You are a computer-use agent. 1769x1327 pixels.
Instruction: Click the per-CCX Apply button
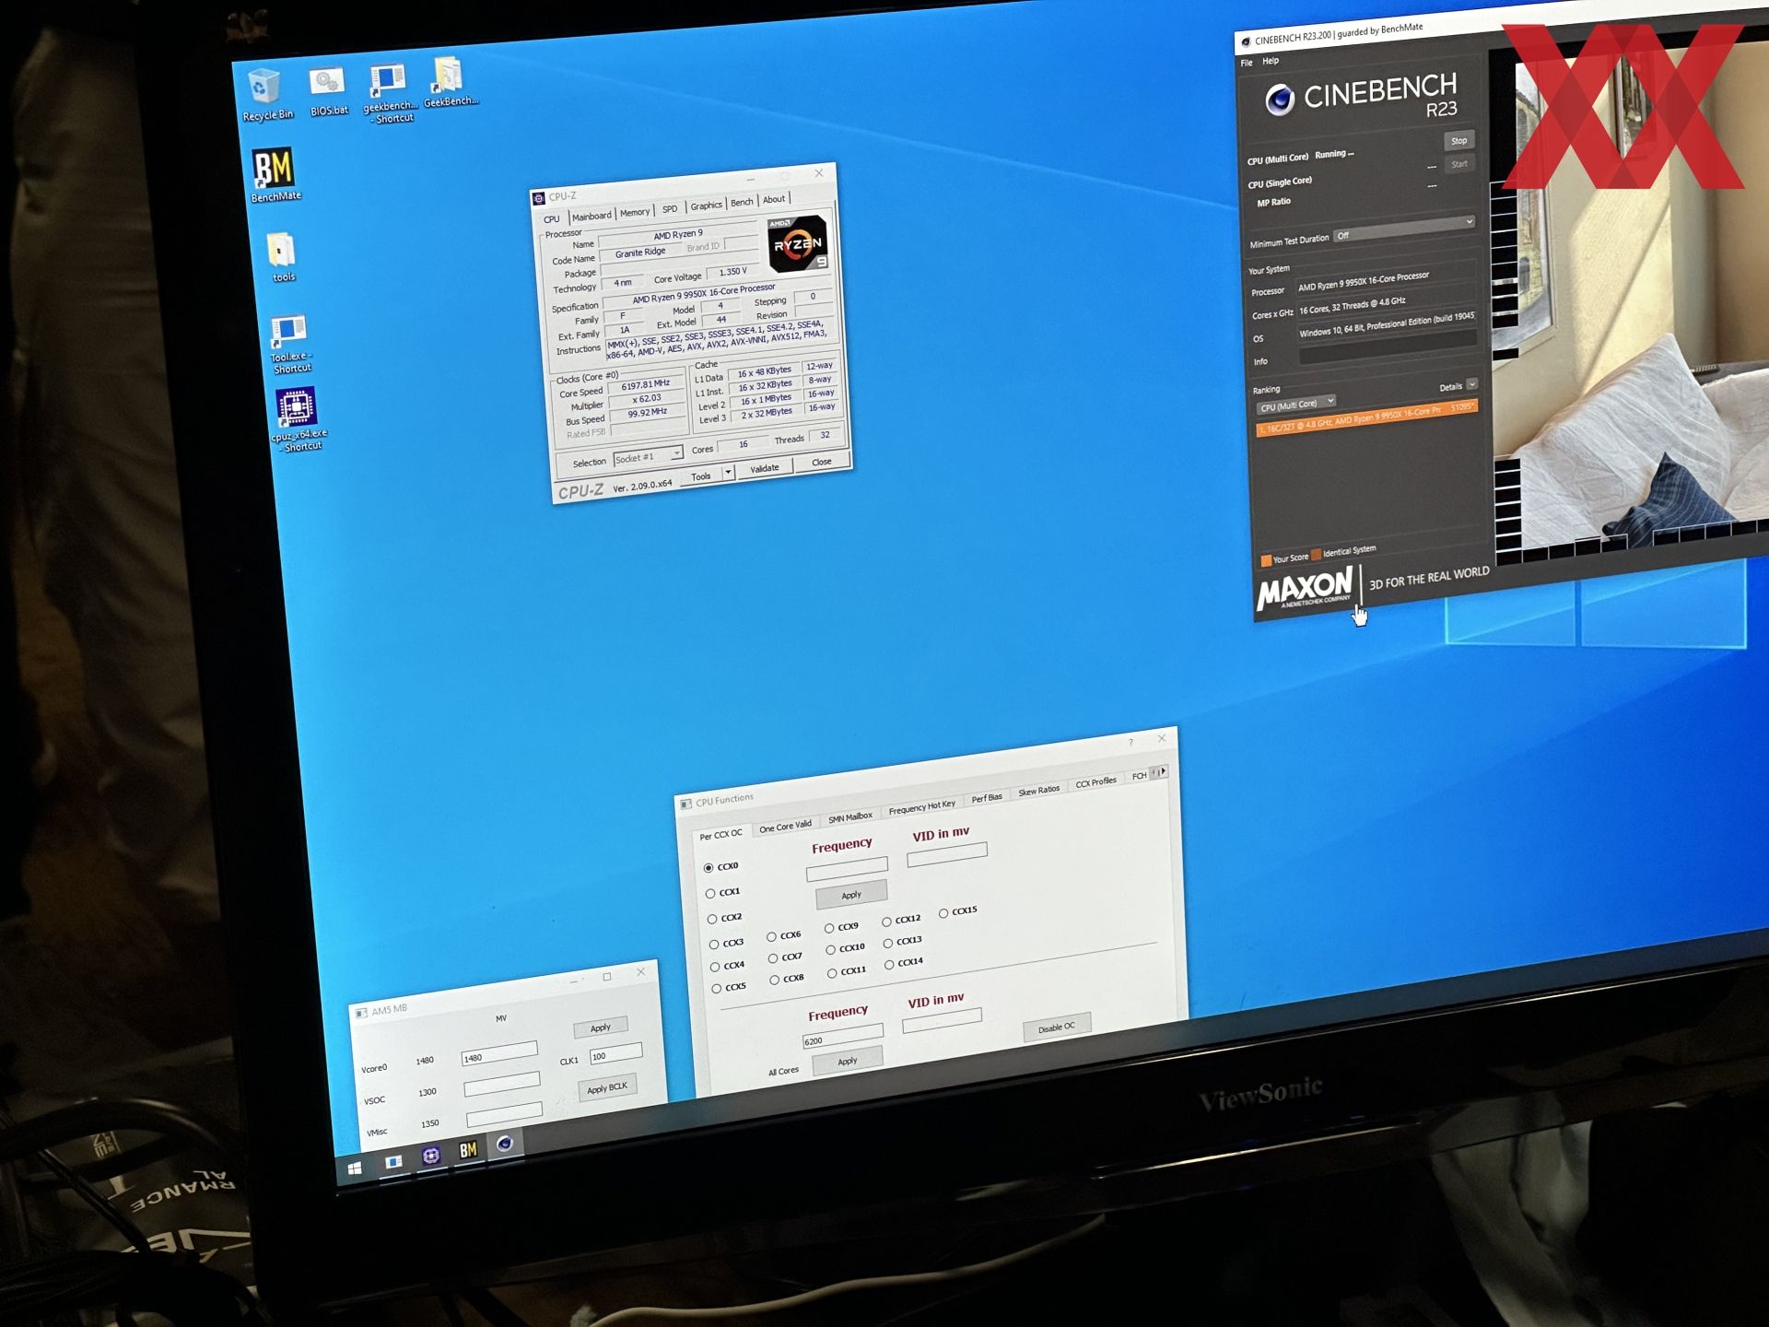(851, 895)
